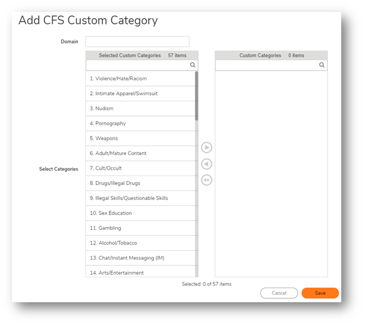Select the Weapons category
Viewport: 365px width, 326px height.
pos(140,138)
